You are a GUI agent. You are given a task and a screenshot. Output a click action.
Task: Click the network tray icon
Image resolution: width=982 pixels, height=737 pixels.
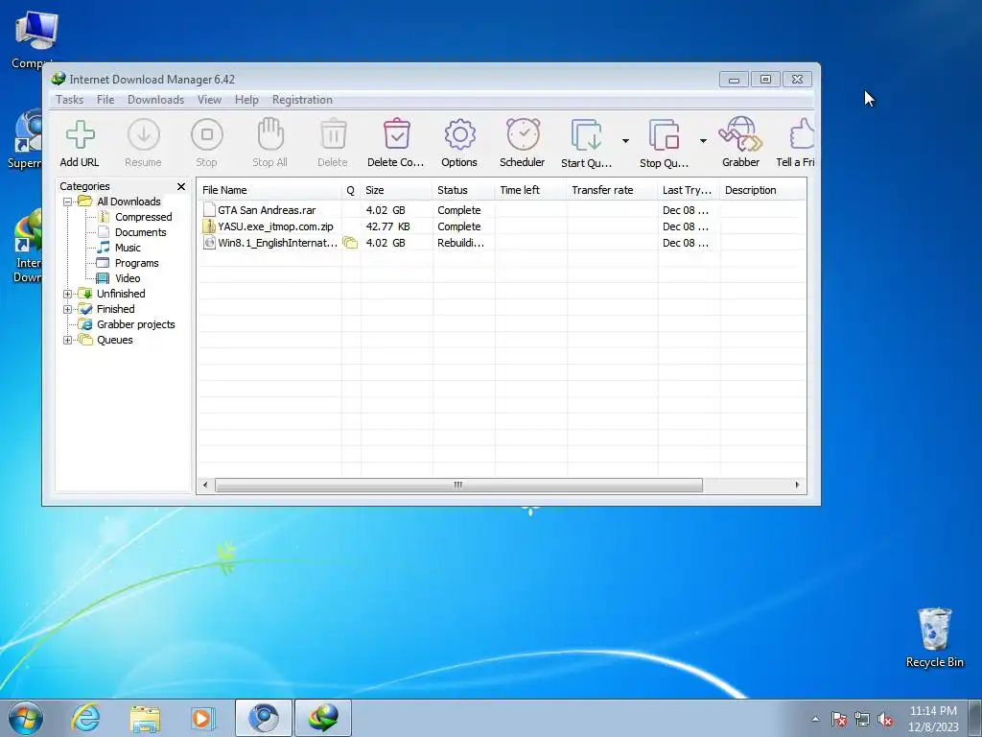coord(862,720)
